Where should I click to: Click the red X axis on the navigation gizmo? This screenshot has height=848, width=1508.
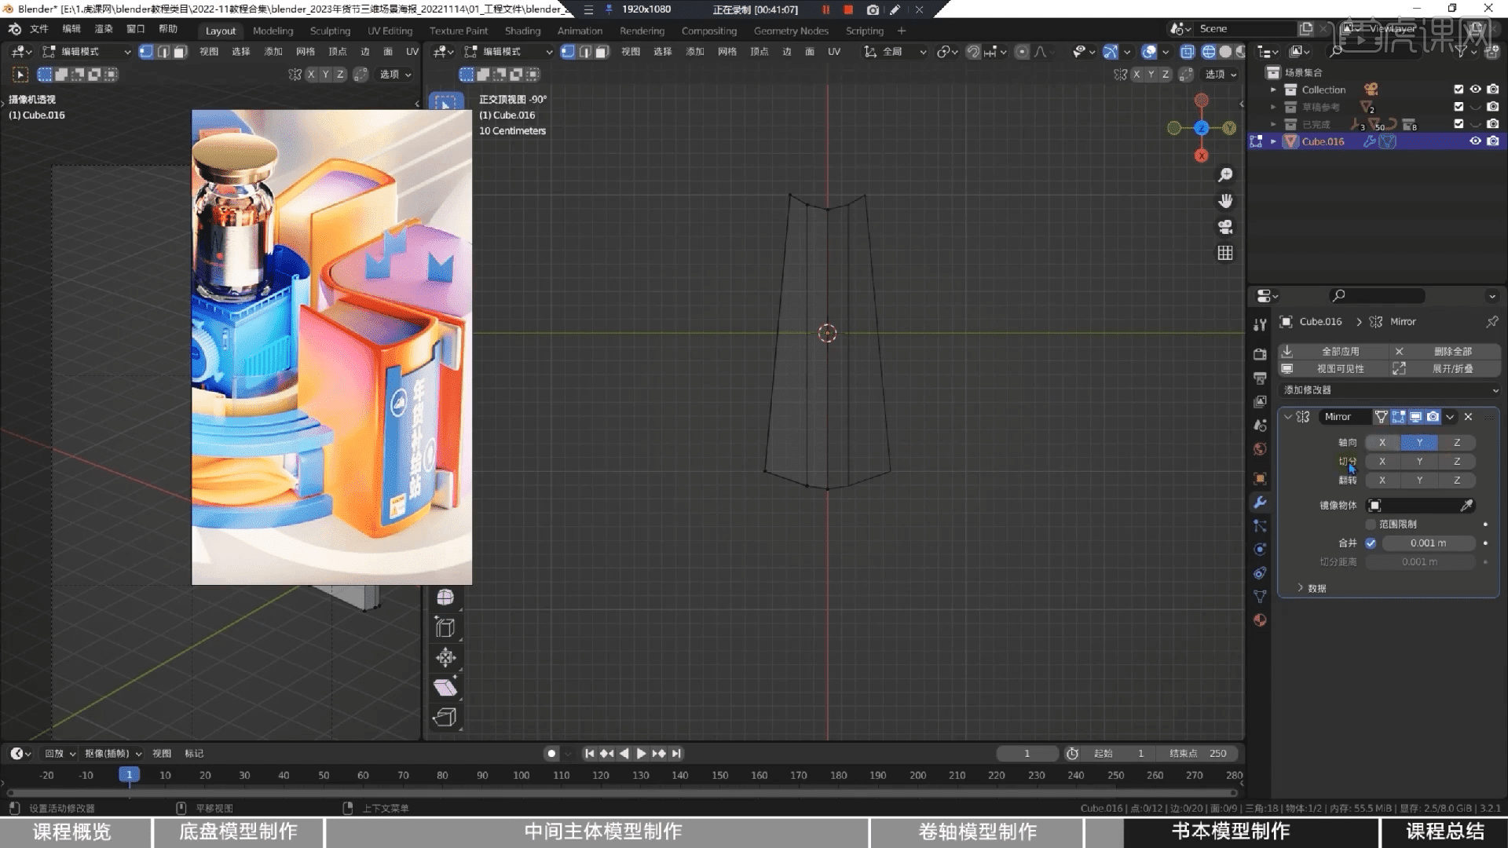[x=1201, y=156]
